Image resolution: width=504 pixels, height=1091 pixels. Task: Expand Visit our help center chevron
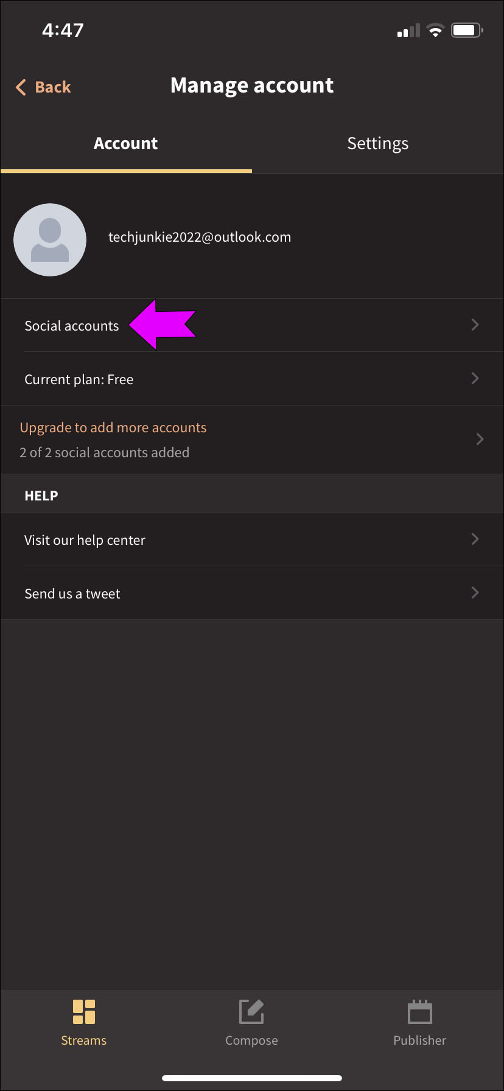point(475,539)
